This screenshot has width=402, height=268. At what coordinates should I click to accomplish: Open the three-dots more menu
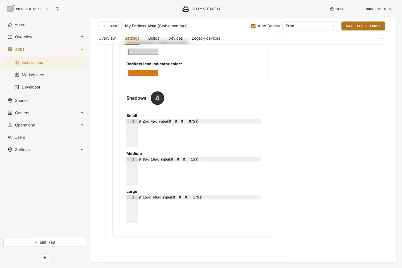click(383, 38)
